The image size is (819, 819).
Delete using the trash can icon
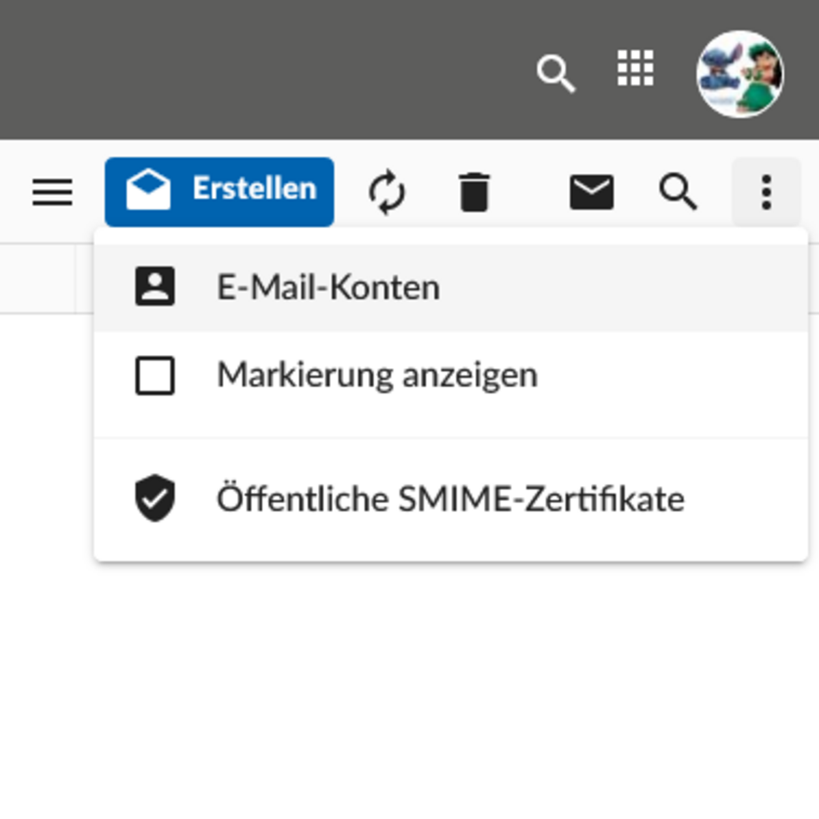[x=474, y=192]
